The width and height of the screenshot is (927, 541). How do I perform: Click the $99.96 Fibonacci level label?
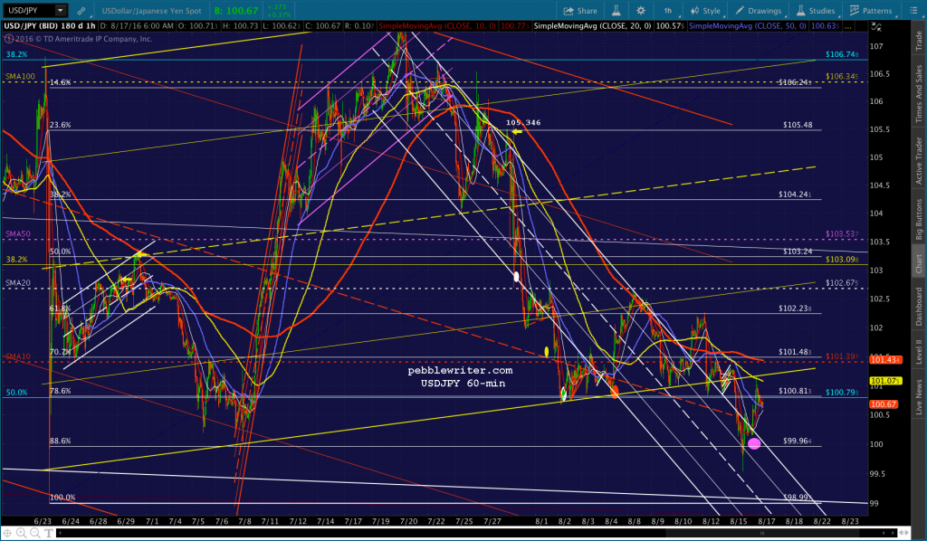click(x=797, y=441)
